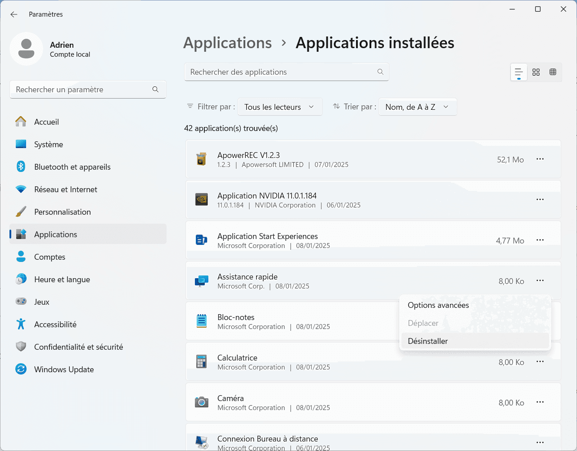The height and width of the screenshot is (451, 577).
Task: Click search icon in Rechercher des applications
Action: [380, 72]
